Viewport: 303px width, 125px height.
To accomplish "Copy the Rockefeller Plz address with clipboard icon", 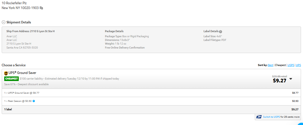I will [41, 8].
